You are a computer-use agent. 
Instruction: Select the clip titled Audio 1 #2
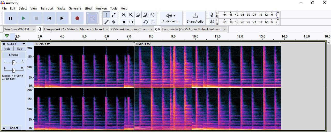click(x=208, y=44)
